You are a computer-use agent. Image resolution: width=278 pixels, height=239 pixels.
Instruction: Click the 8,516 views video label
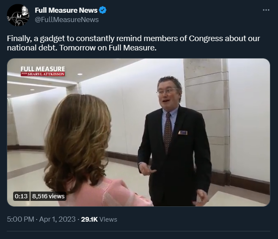click(x=48, y=196)
